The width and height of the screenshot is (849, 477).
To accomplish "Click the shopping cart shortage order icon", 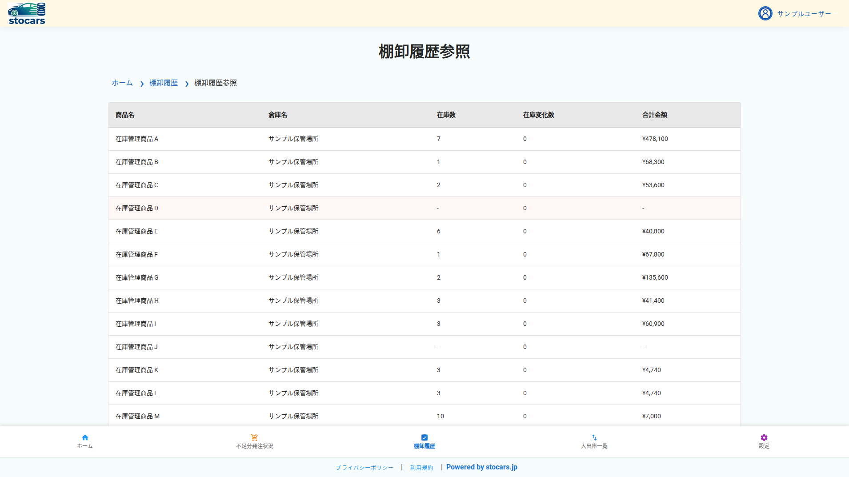I will [x=255, y=437].
